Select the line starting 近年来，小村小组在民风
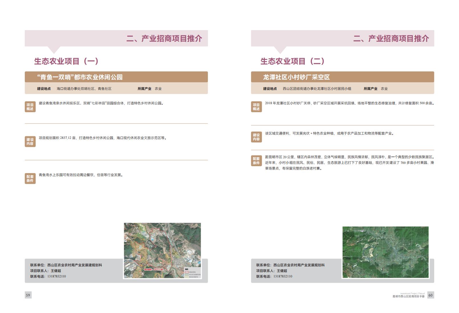459x313 pixels. (350, 163)
